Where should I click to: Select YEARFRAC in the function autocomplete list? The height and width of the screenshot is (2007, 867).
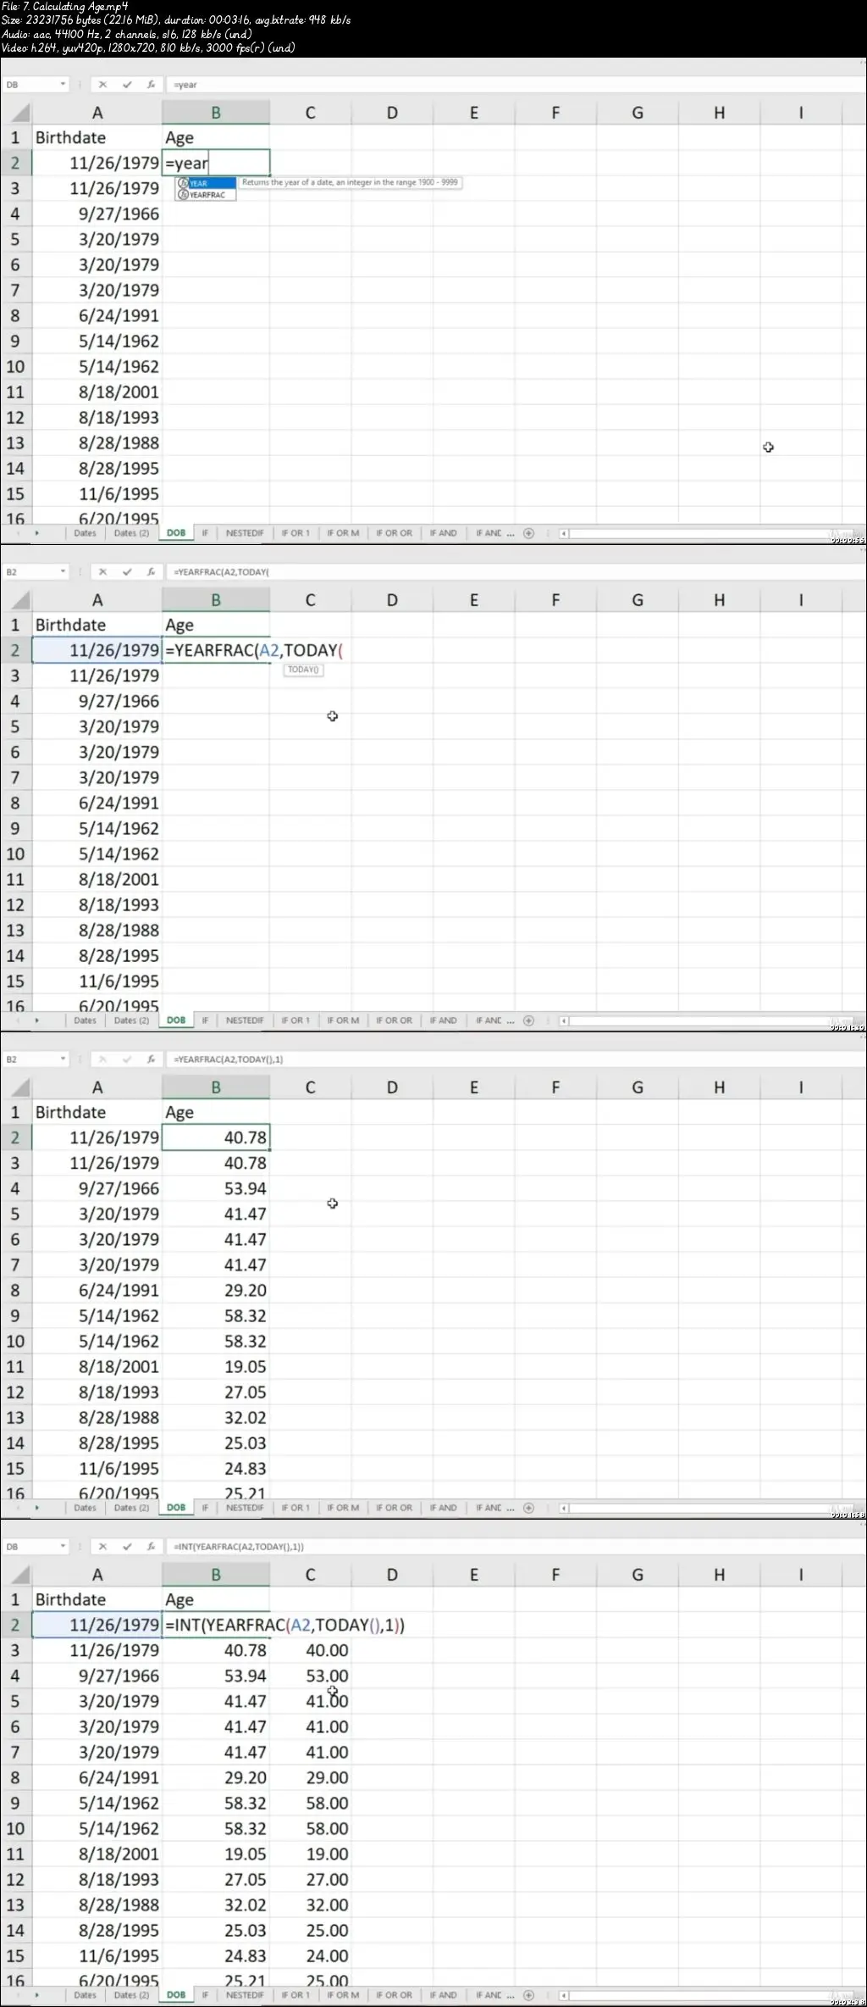point(206,195)
